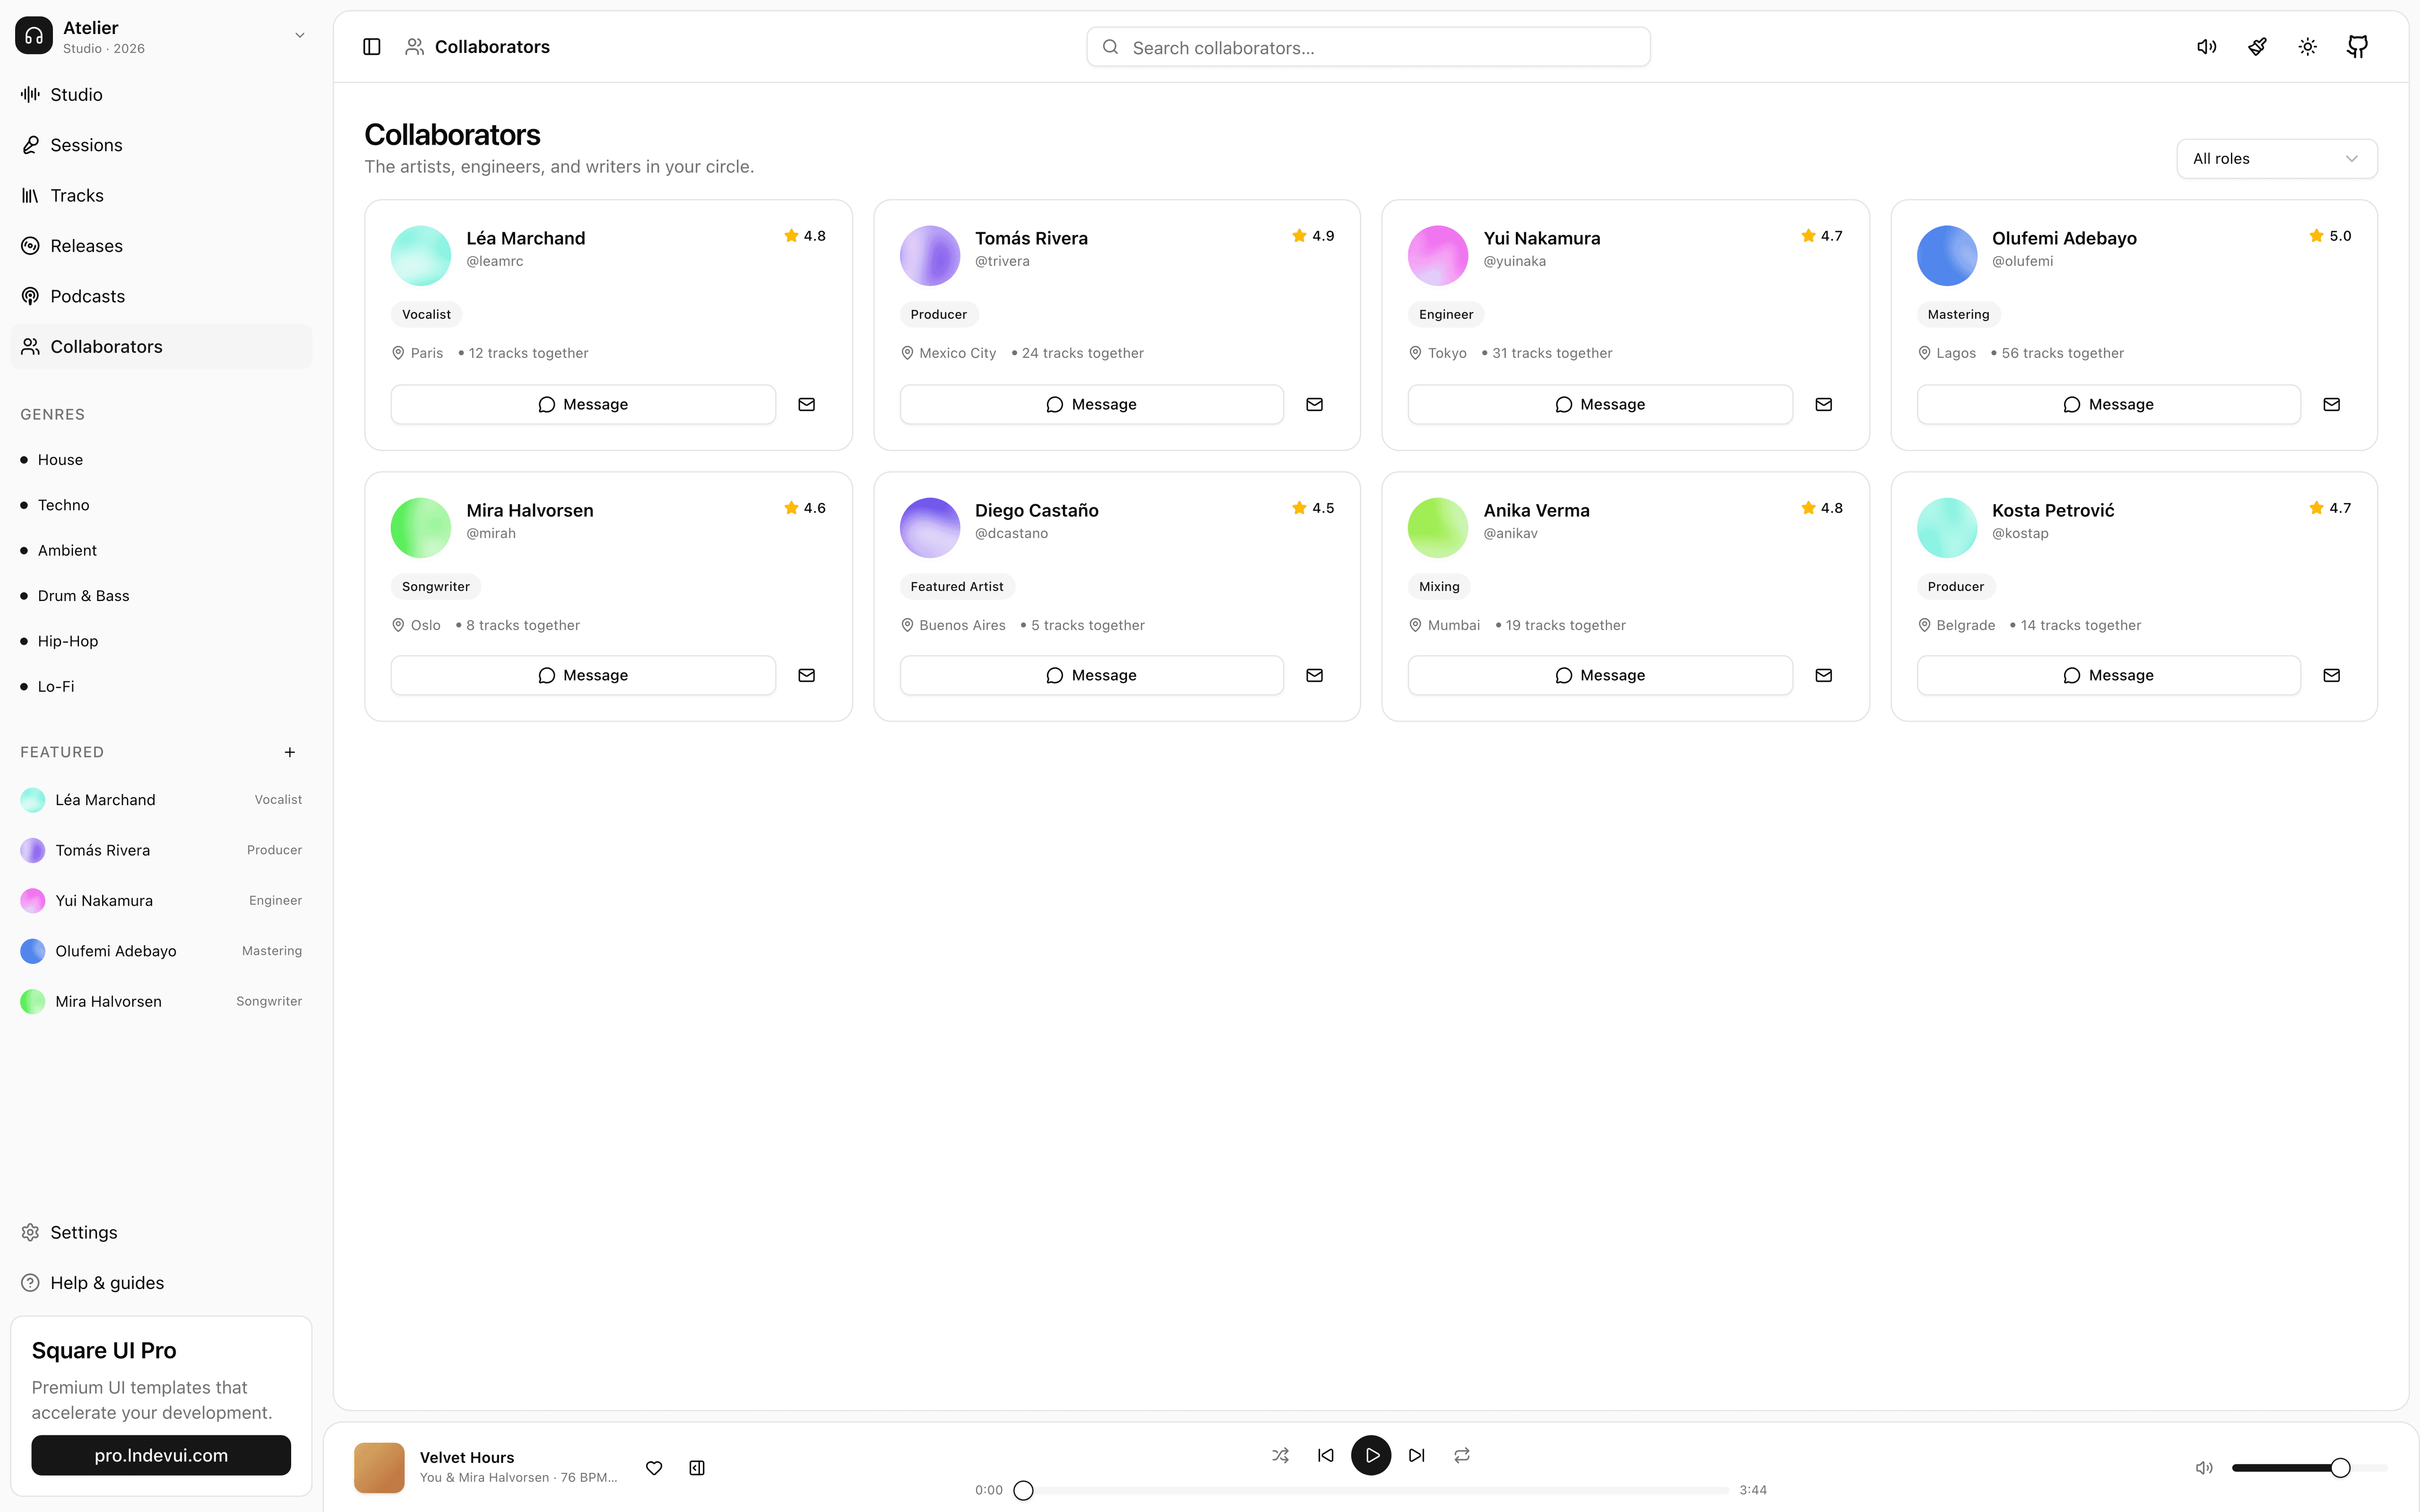The width and height of the screenshot is (2420, 1512).
Task: Open featured Yui Nakamura Engineer entry
Action: [x=161, y=901]
